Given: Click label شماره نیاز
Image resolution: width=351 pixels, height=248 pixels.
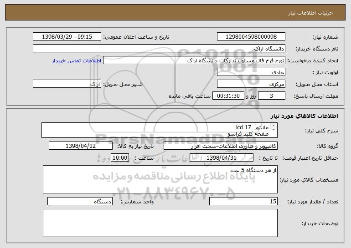Looking at the screenshot, I should 326,37.
